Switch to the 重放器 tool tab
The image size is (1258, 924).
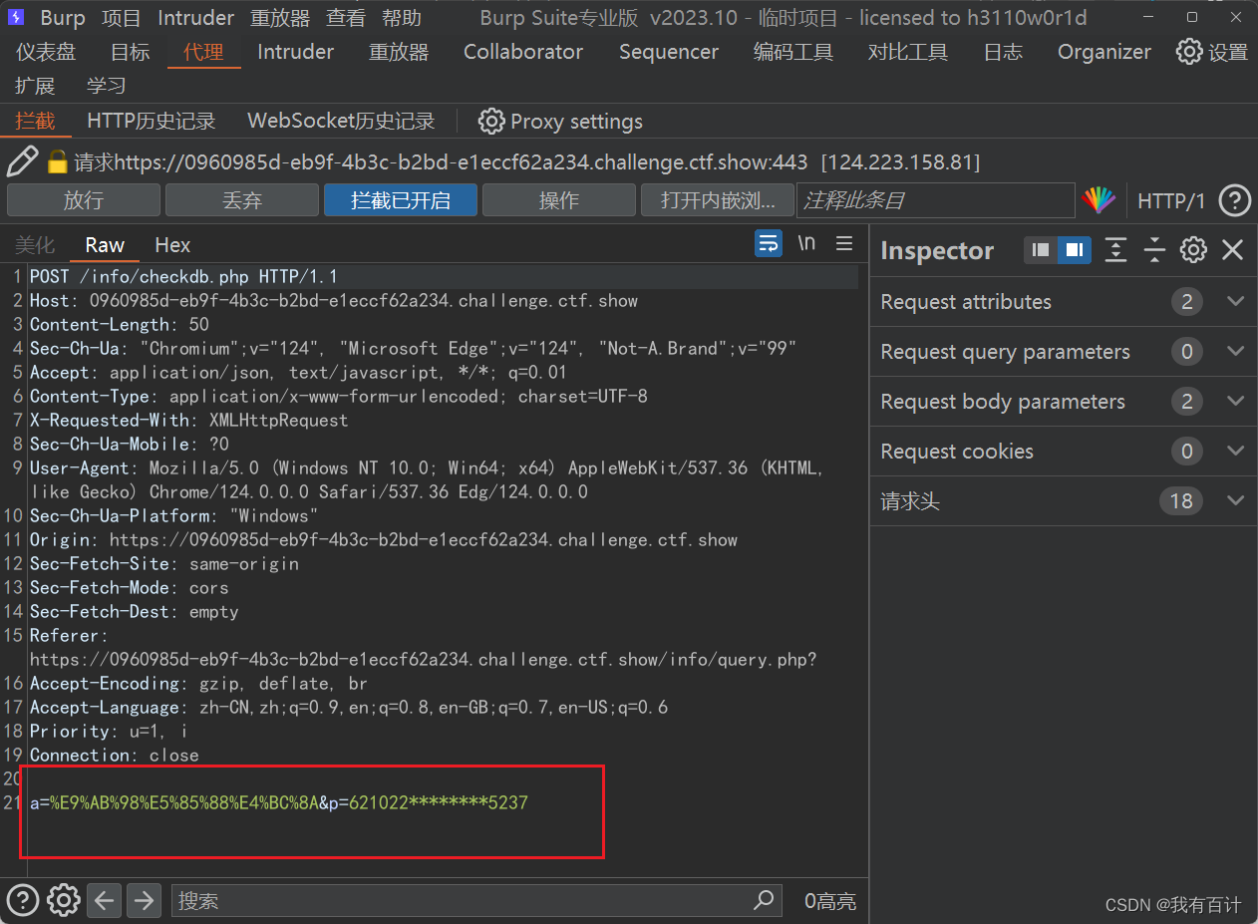pyautogui.click(x=399, y=52)
